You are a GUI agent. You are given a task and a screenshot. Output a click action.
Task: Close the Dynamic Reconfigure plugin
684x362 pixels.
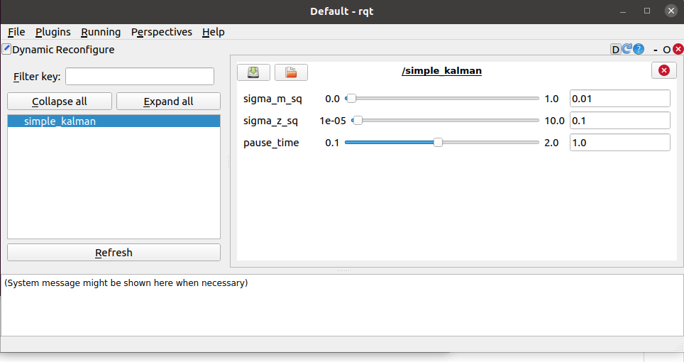click(678, 49)
